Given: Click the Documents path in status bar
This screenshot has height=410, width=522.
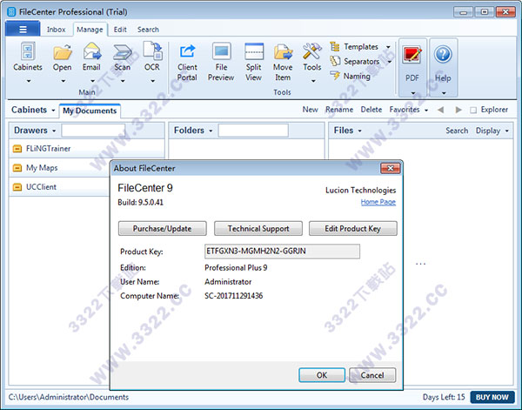Looking at the screenshot, I should [68, 397].
